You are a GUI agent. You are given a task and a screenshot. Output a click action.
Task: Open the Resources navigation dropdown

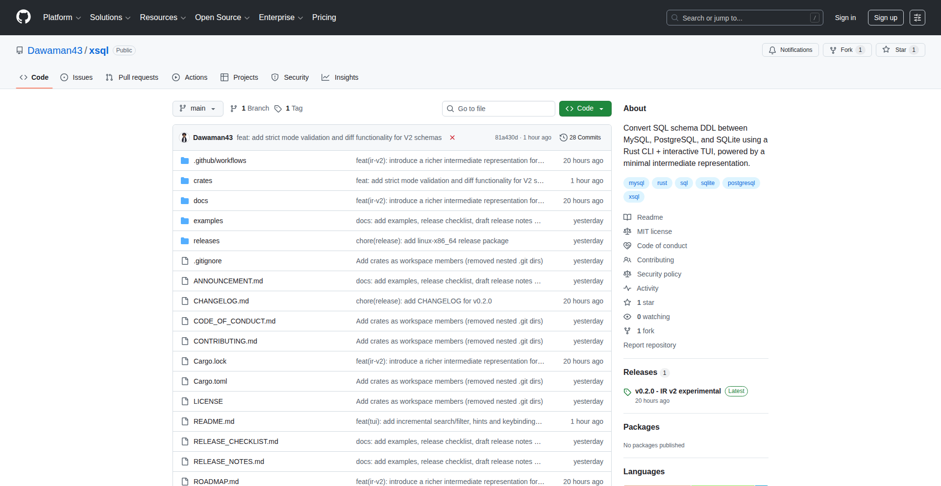pyautogui.click(x=162, y=17)
